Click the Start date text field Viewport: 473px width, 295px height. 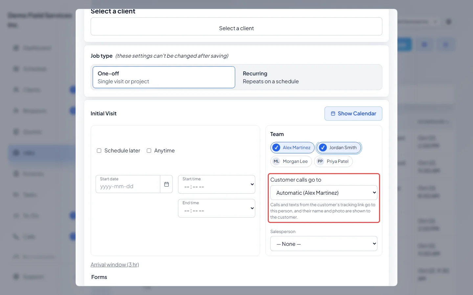tap(128, 184)
